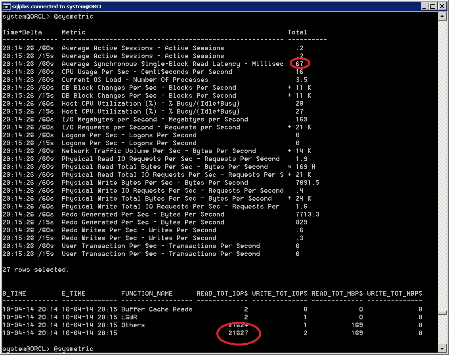Click the LGWR function name row
Image resolution: width=449 pixels, height=355 pixels.
click(129, 317)
